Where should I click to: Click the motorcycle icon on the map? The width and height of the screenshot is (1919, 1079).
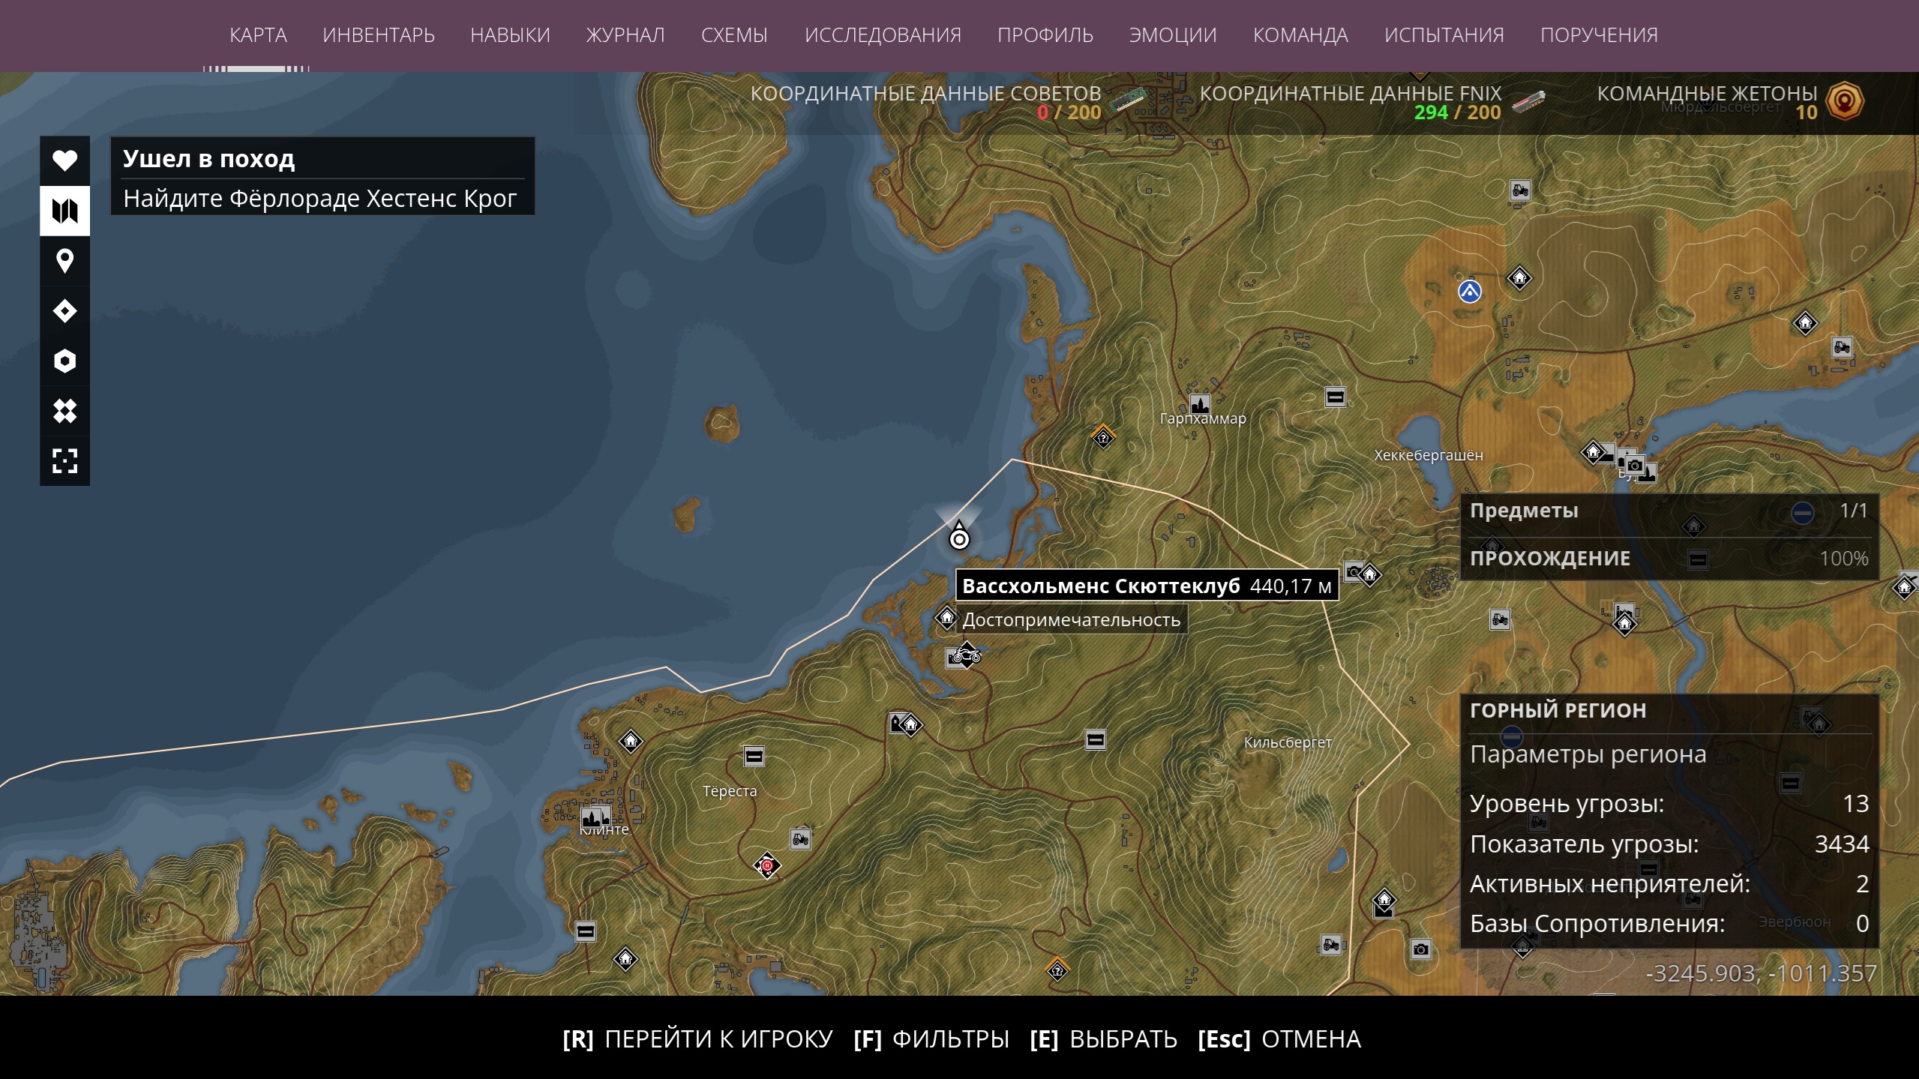point(967,656)
